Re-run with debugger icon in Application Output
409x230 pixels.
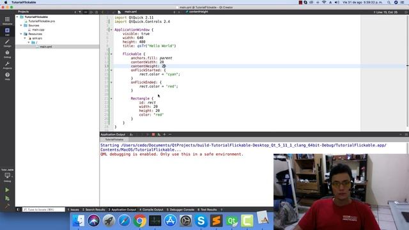[x=159, y=135]
